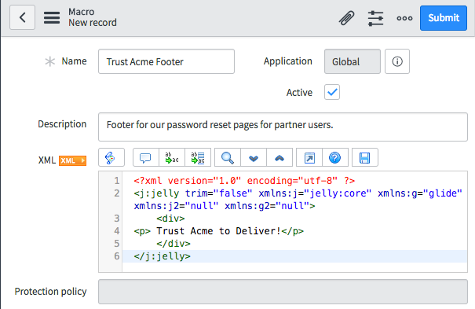Open editor help question mark icon
Image resolution: width=475 pixels, height=309 pixels.
[335, 157]
